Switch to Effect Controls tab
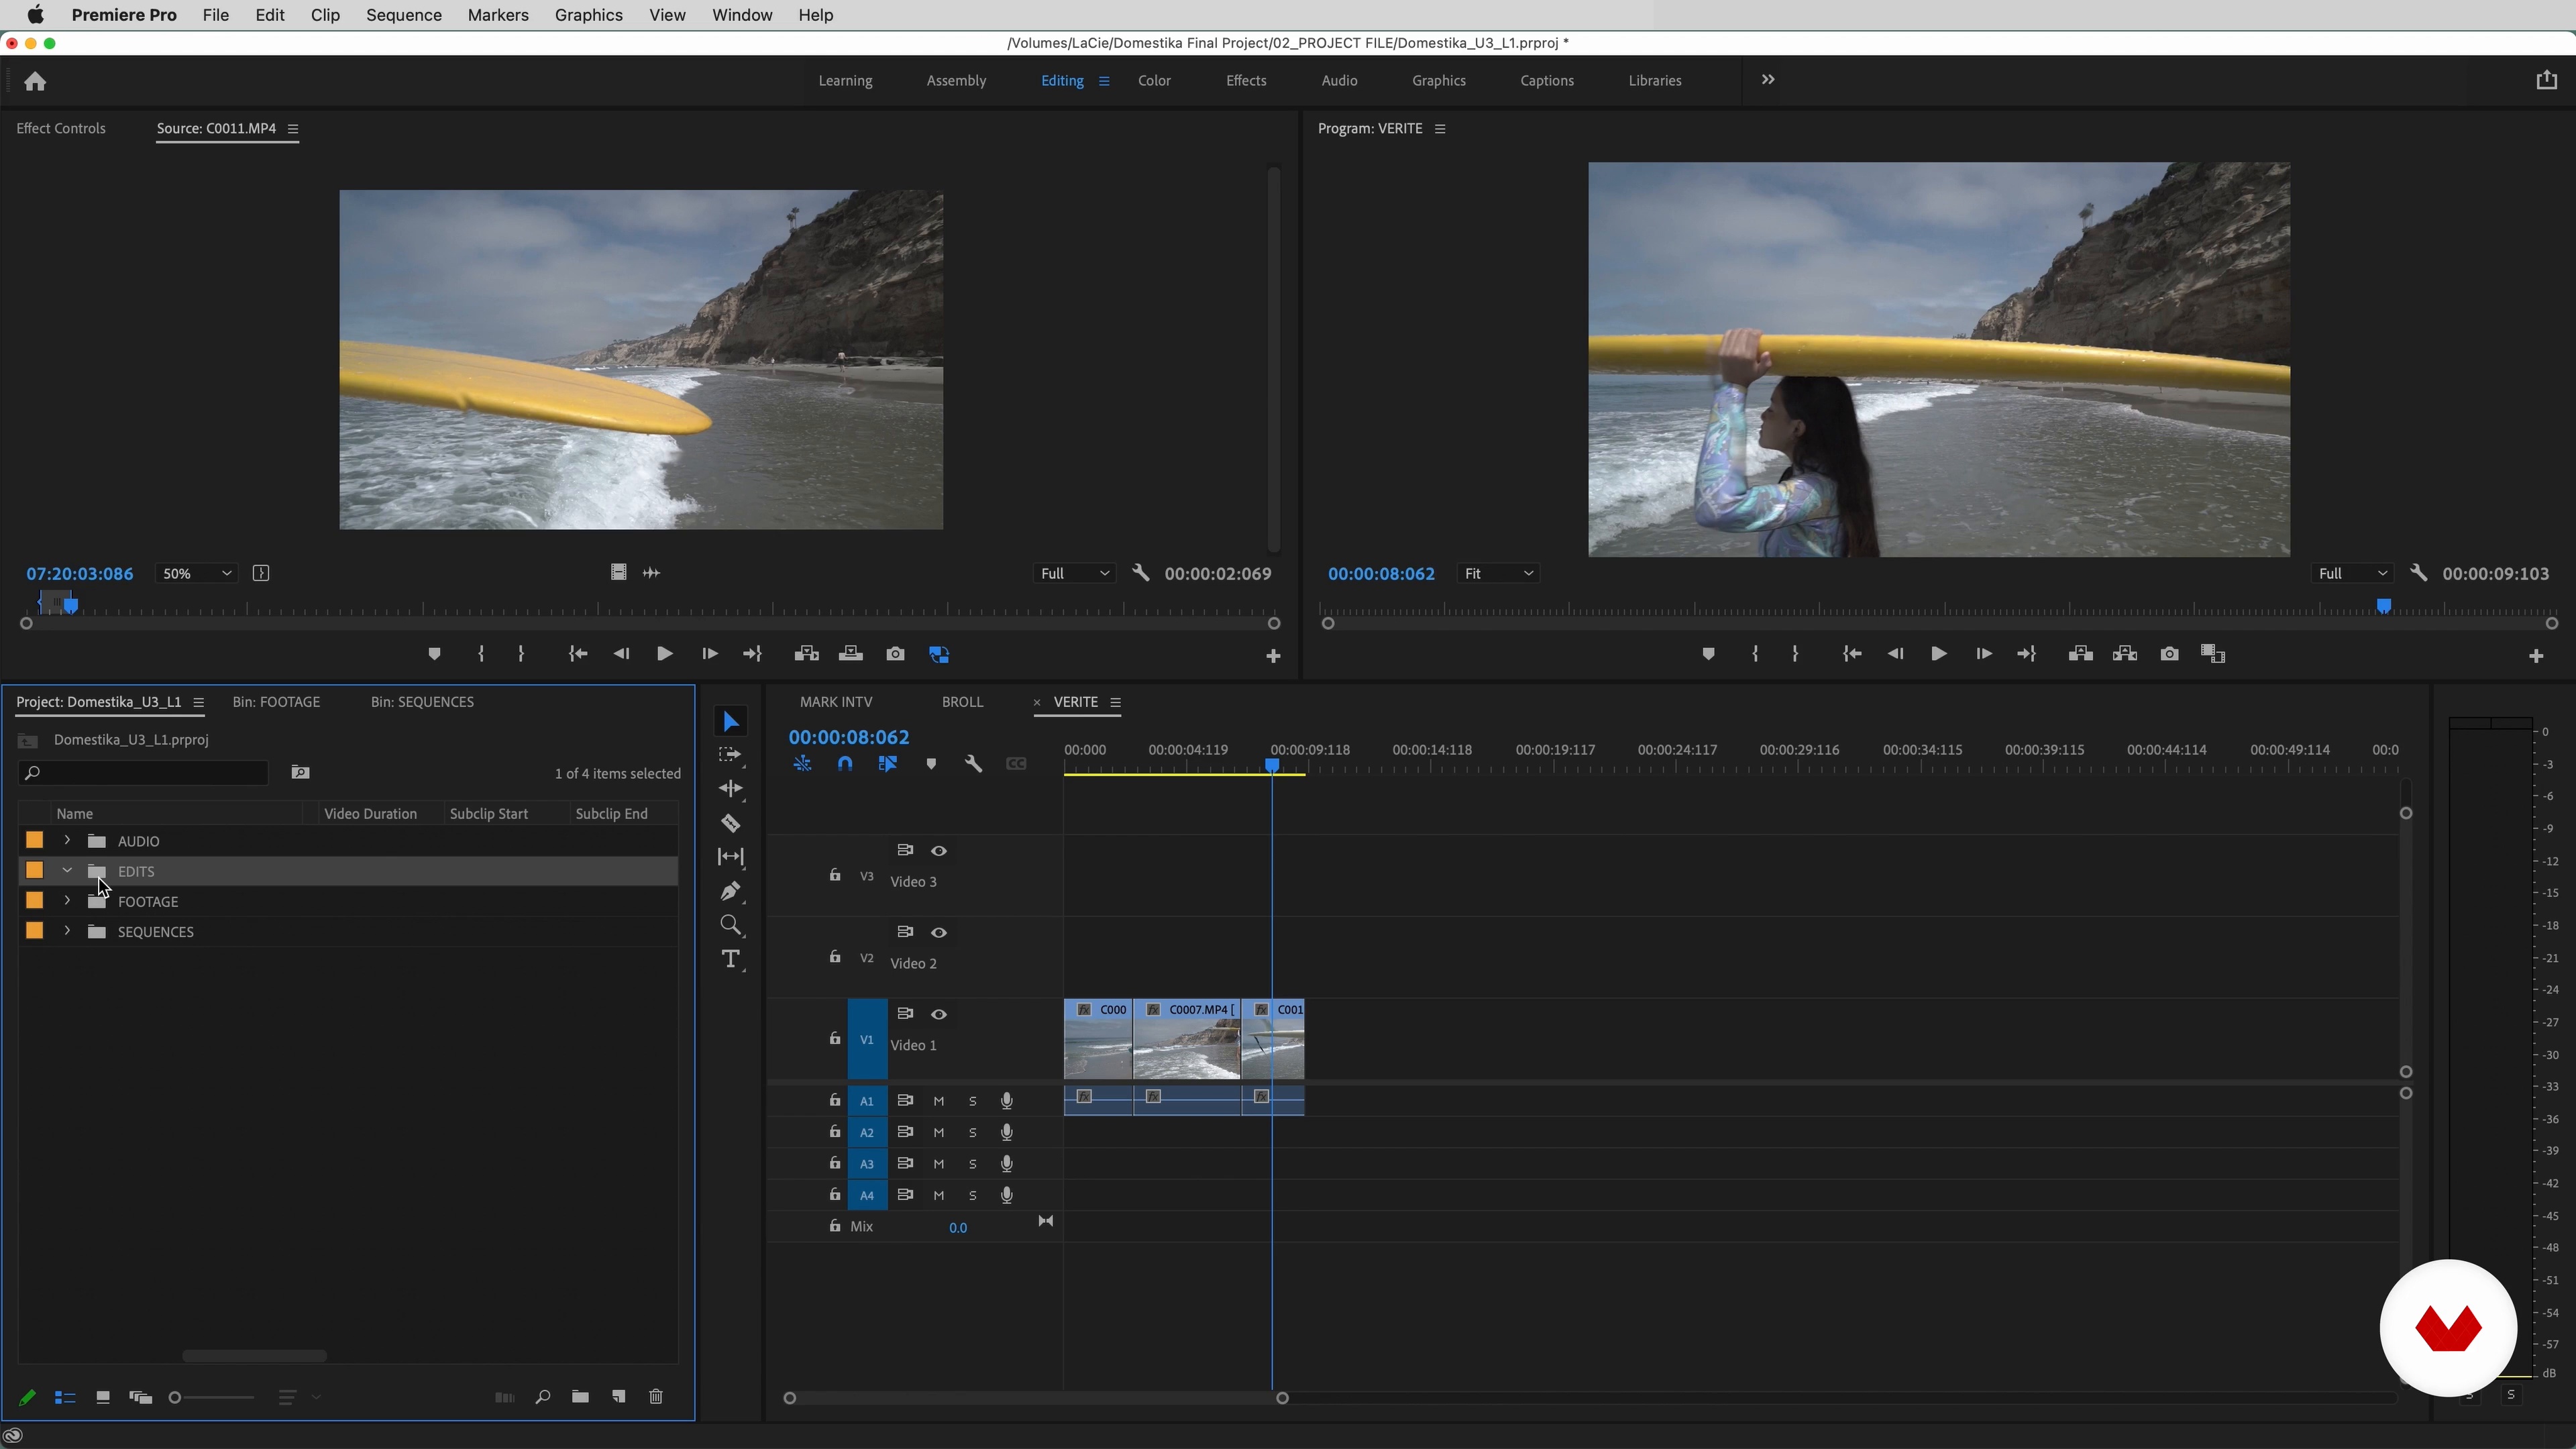Viewport: 2576px width, 1449px height. 61,128
